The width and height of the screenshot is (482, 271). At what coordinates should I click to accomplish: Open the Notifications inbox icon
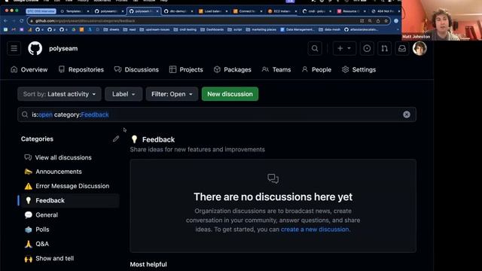[x=402, y=48]
